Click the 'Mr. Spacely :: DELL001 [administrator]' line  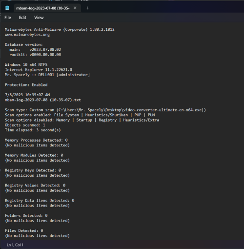tap(47, 75)
